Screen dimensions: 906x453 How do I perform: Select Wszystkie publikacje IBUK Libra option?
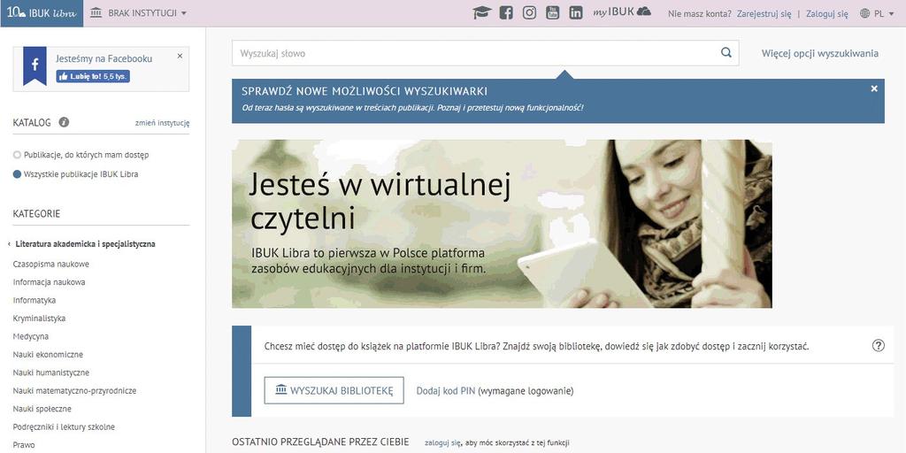(76, 174)
